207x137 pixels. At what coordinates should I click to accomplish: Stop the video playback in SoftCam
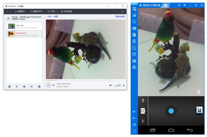click(x=54, y=85)
